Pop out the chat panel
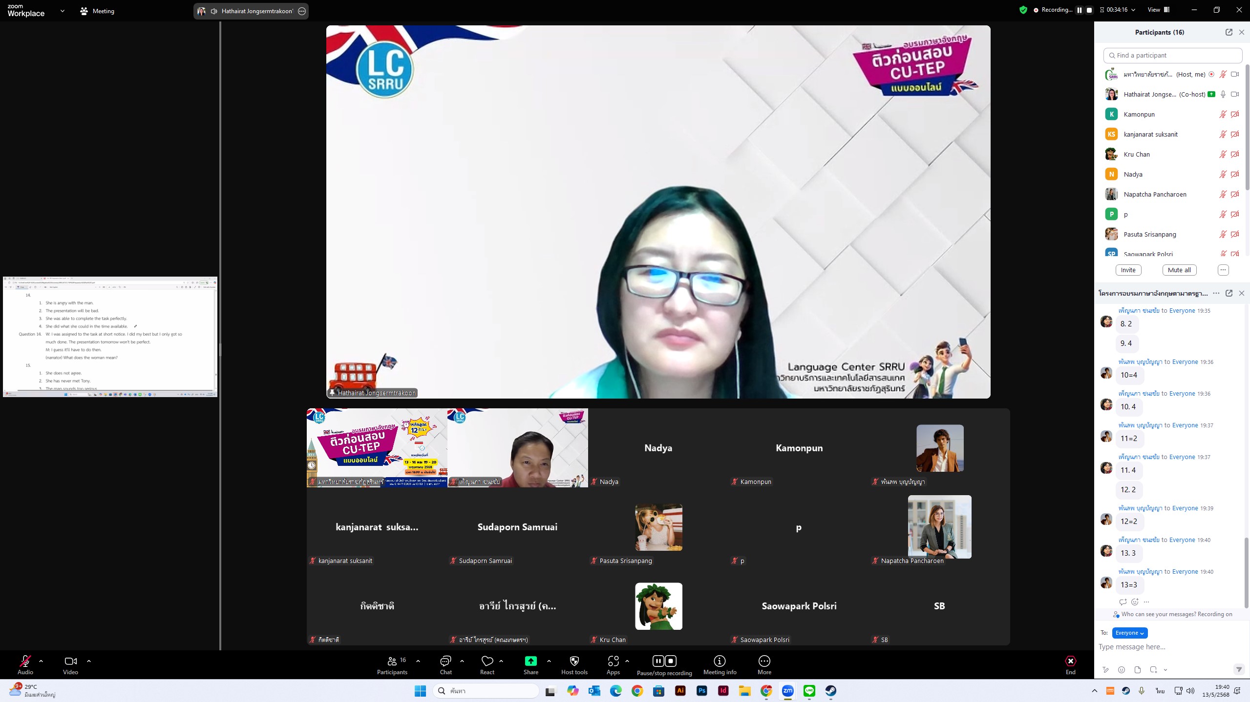The image size is (1250, 702). [1229, 293]
